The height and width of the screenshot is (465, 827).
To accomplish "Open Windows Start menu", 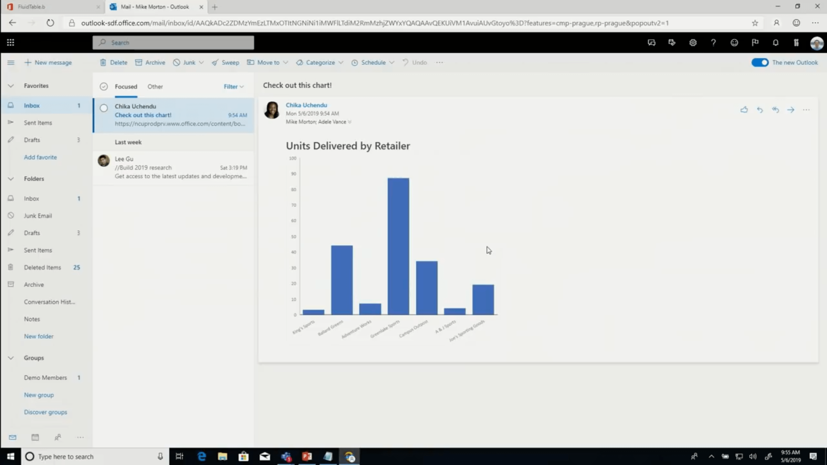I will tap(11, 456).
